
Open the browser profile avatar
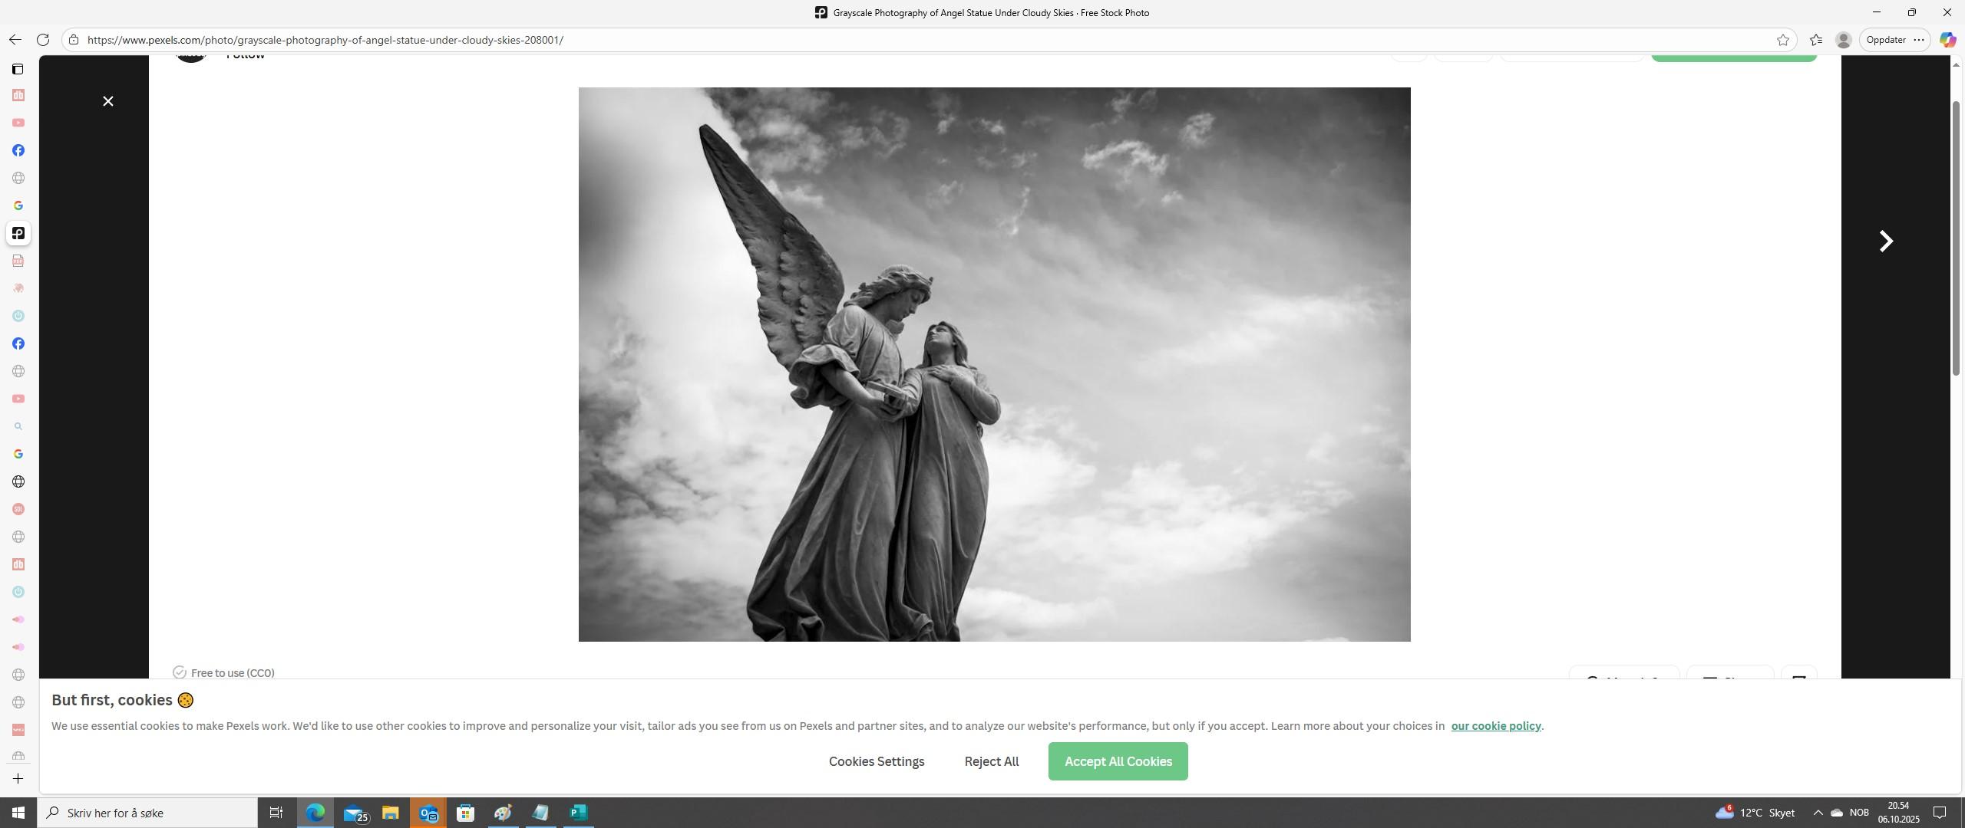tap(1843, 40)
